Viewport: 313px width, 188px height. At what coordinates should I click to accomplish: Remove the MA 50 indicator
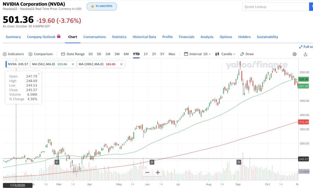pyautogui.click(x=73, y=64)
